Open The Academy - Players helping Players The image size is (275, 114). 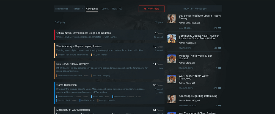(79, 46)
